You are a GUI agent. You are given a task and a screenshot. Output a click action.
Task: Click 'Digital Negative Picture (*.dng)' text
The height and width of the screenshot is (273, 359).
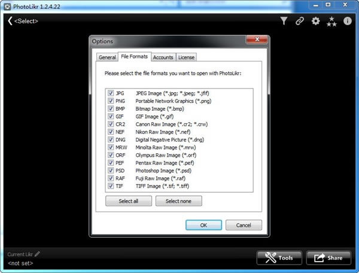170,139
